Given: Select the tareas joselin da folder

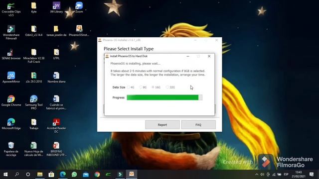Looking at the screenshot, I should [x=56, y=31].
